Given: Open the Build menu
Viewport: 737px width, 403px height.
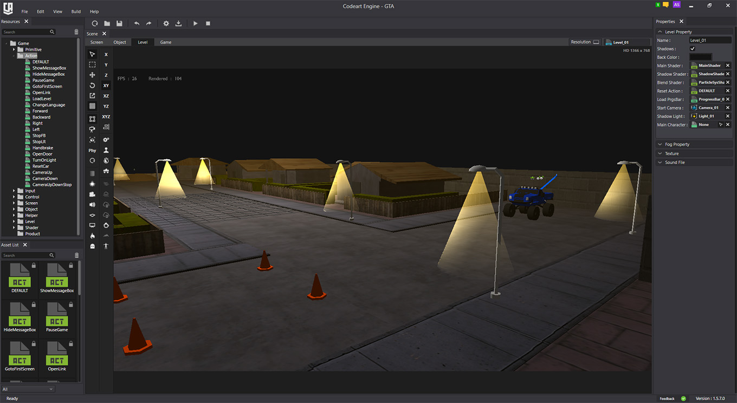Looking at the screenshot, I should click(76, 11).
